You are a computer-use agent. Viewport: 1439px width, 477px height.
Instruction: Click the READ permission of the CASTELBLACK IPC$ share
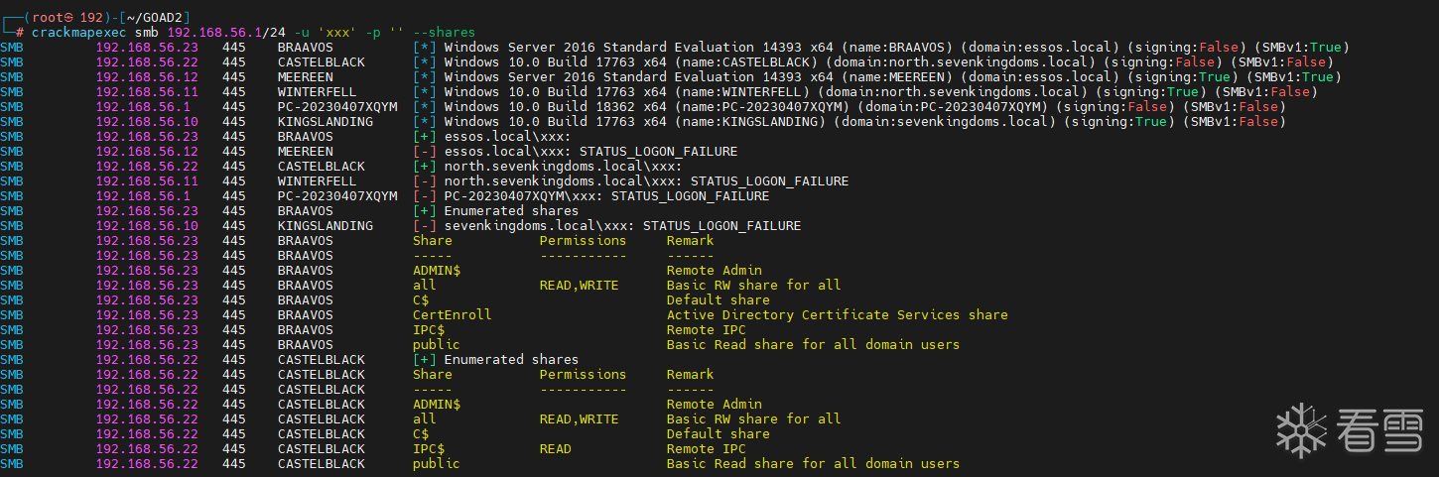[x=555, y=449]
